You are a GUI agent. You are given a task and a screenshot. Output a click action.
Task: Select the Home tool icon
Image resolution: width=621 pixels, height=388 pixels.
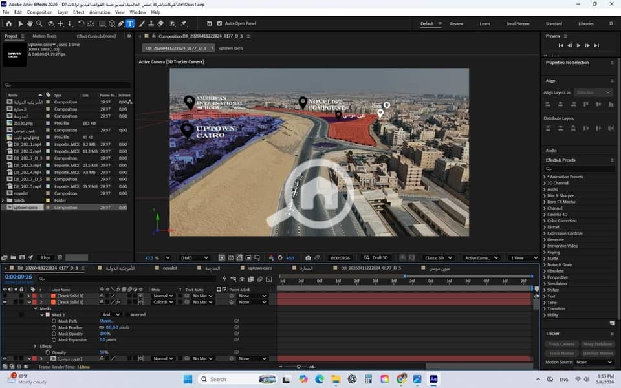click(8, 23)
